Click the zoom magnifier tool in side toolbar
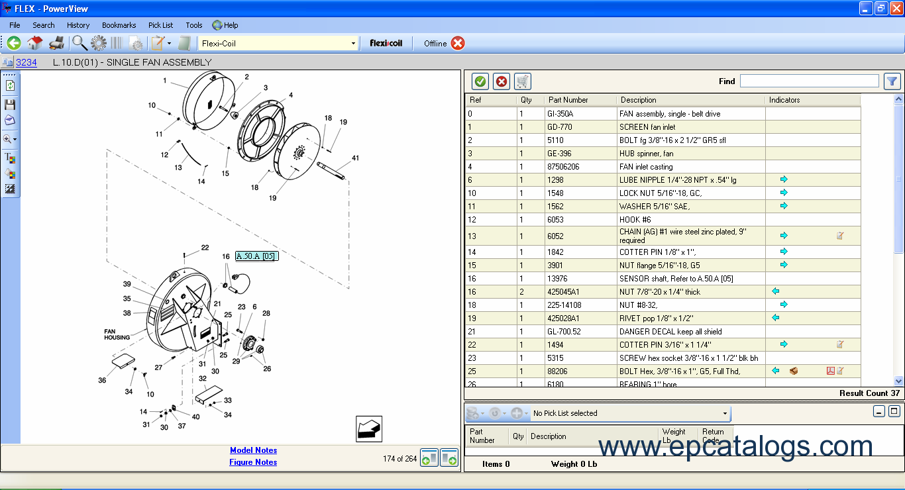 click(x=7, y=139)
